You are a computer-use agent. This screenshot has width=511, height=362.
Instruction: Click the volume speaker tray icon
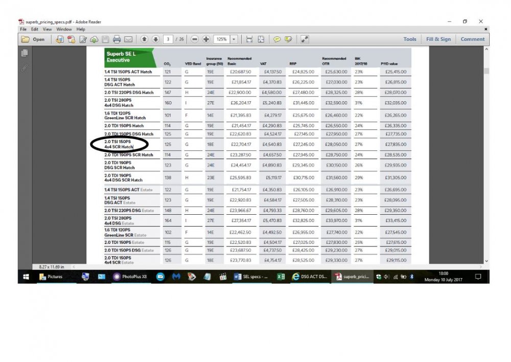tap(386, 277)
